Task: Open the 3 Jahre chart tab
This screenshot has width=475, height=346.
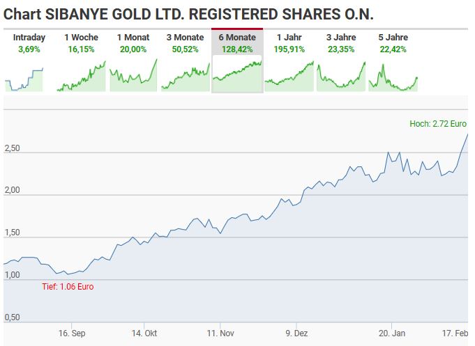Action: click(x=341, y=38)
